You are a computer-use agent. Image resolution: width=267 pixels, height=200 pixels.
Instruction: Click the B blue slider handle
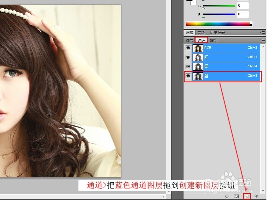tap(203, 17)
